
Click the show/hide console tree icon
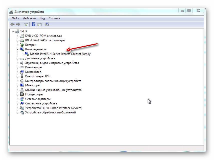pyautogui.click(x=25, y=24)
